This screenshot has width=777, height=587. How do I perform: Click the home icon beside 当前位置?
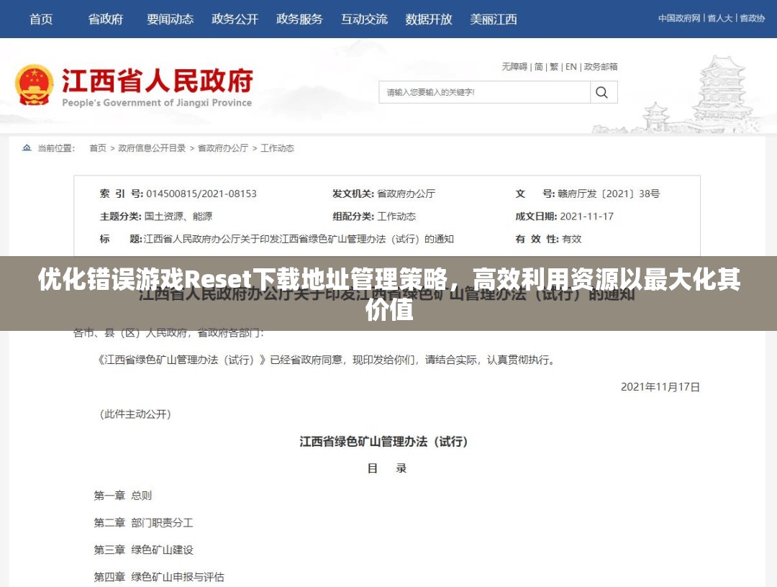click(27, 147)
